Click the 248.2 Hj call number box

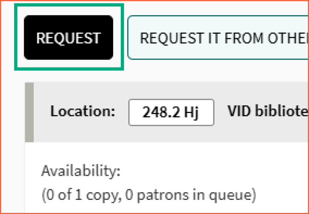click(x=171, y=112)
